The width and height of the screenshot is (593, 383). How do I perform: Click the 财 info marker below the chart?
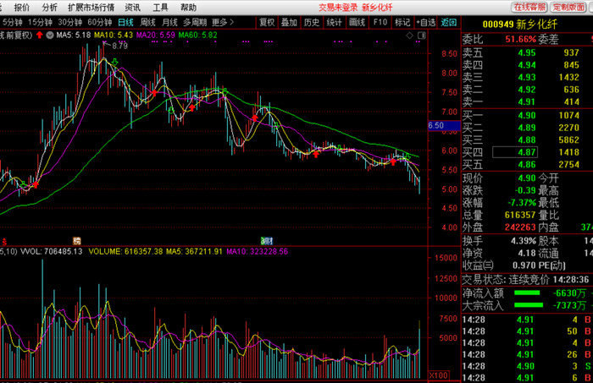click(266, 240)
